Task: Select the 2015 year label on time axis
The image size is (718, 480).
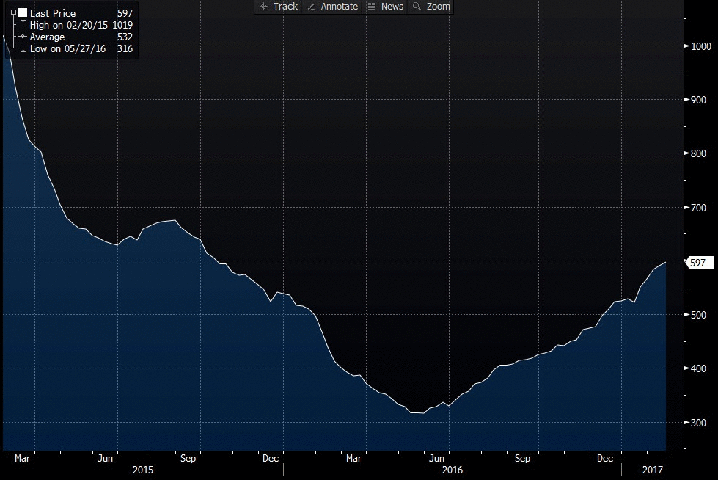Action: coord(143,468)
